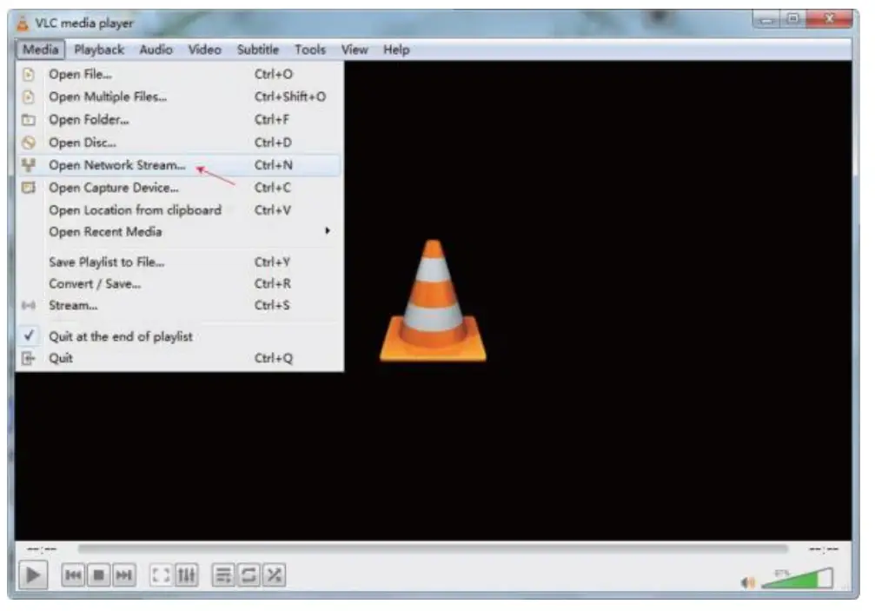
Task: Minimize the VLC window
Action: click(x=768, y=19)
